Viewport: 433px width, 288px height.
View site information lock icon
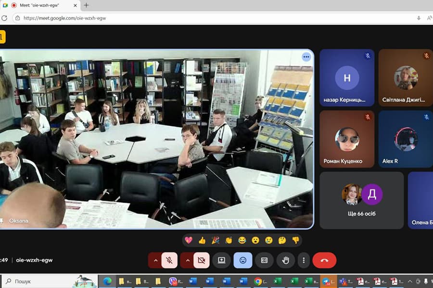click(x=18, y=18)
